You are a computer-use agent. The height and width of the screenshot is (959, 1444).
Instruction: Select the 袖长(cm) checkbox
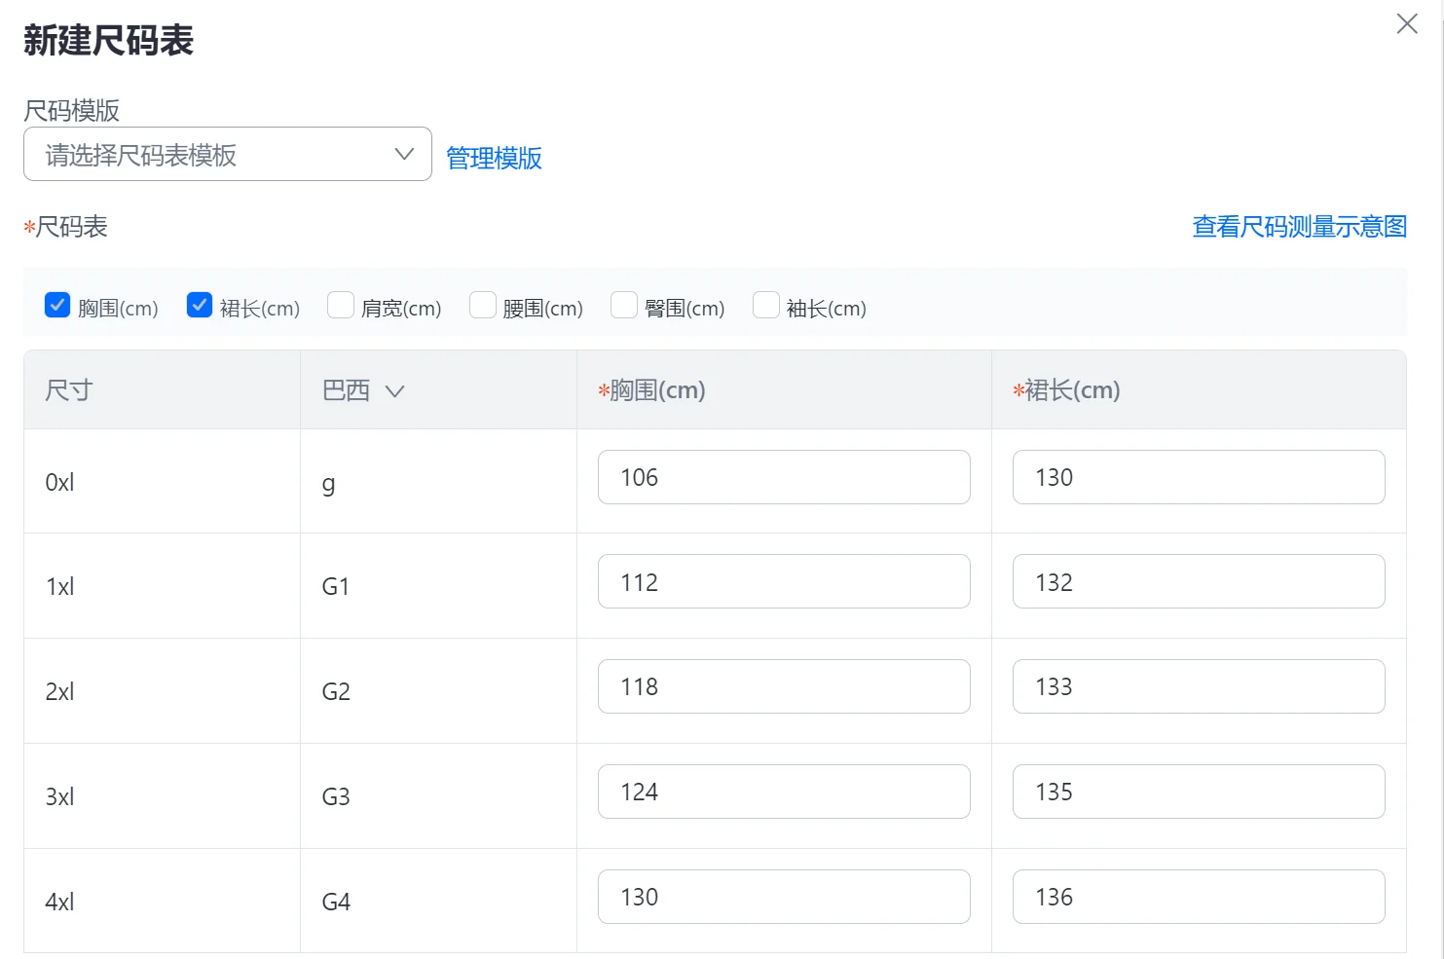tap(766, 306)
